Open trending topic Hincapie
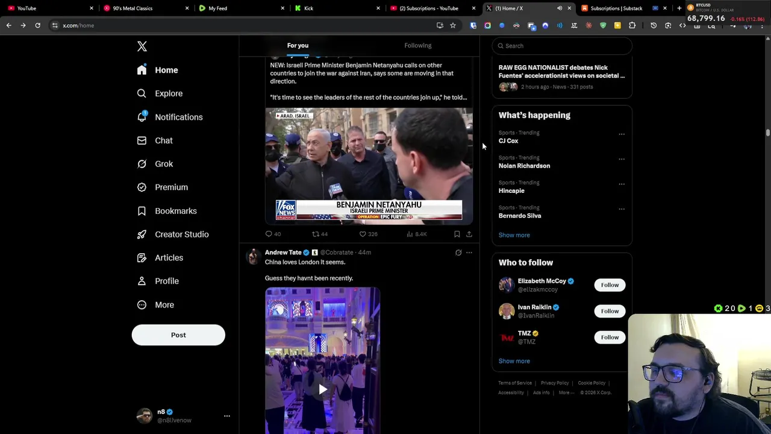The image size is (771, 434). click(x=511, y=190)
